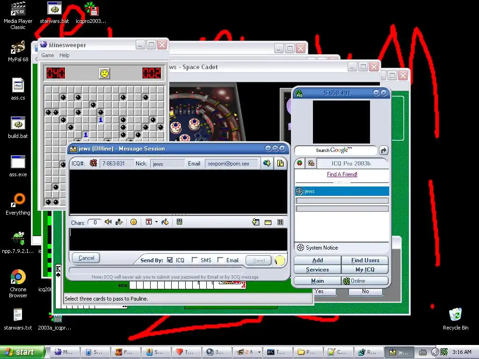Select the Everything desktop icon
Viewport: 479px width, 359px height.
tap(18, 204)
